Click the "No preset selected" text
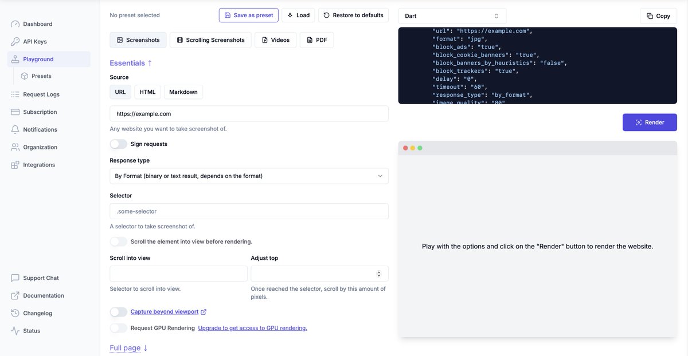Screen dimensions: 688x356 coord(135,15)
